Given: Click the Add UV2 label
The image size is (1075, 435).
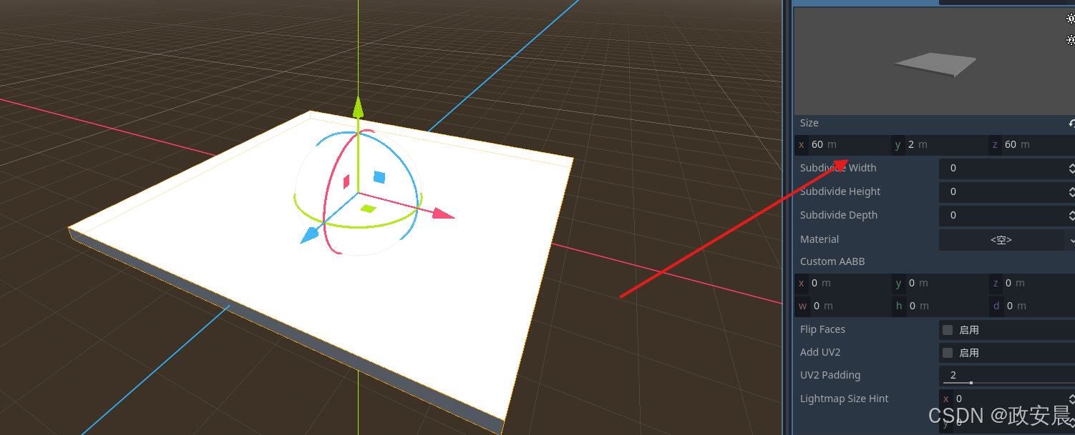Looking at the screenshot, I should 820,353.
